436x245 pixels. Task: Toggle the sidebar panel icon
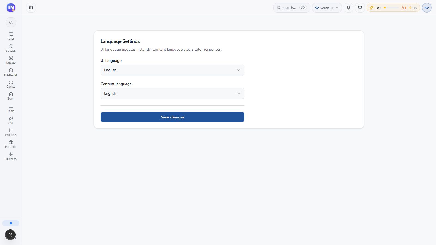31,8
